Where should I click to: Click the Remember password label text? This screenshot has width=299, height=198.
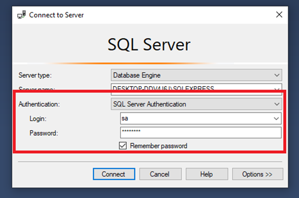(159, 146)
